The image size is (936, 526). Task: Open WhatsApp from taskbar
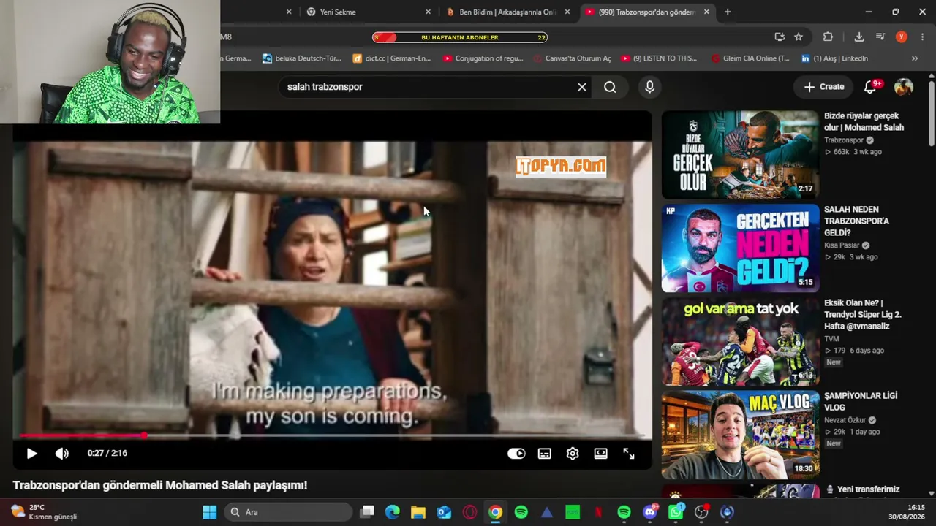pyautogui.click(x=676, y=512)
